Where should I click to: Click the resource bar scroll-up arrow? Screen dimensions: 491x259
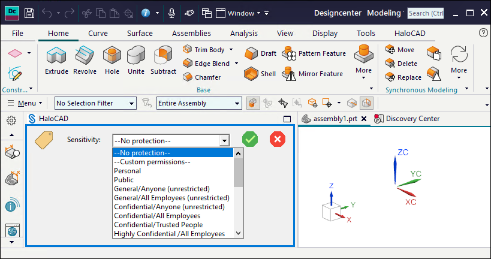point(11,135)
